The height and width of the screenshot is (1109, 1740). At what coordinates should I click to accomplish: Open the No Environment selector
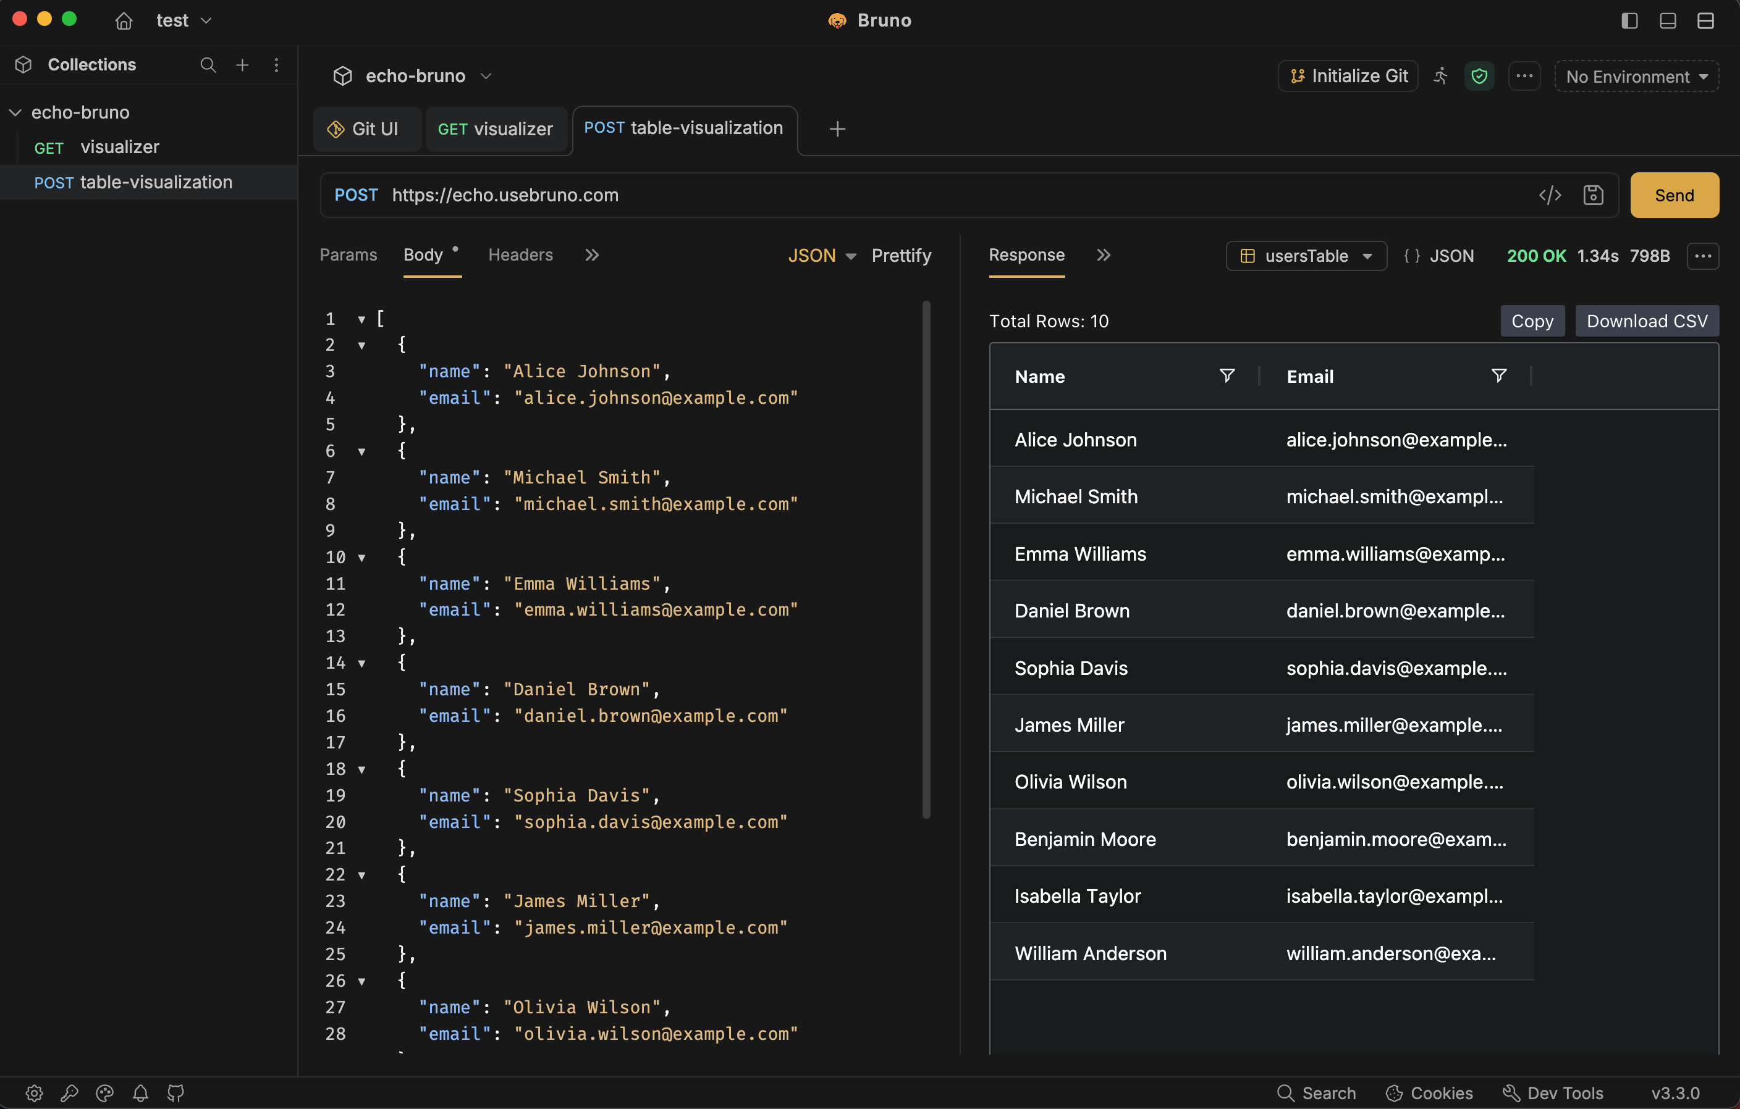click(x=1637, y=77)
